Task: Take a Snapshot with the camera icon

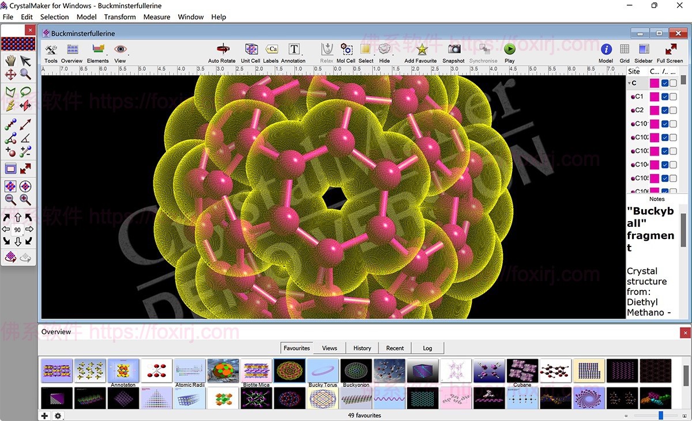Action: [x=454, y=50]
